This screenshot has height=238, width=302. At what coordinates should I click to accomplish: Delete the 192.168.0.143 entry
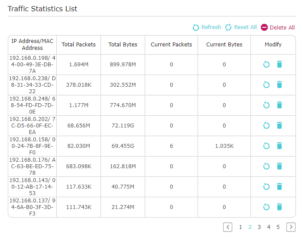point(279,187)
